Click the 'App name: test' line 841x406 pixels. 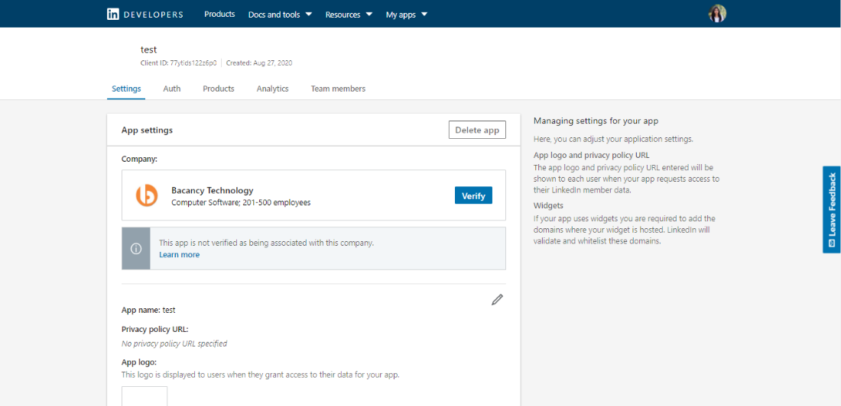click(x=148, y=310)
